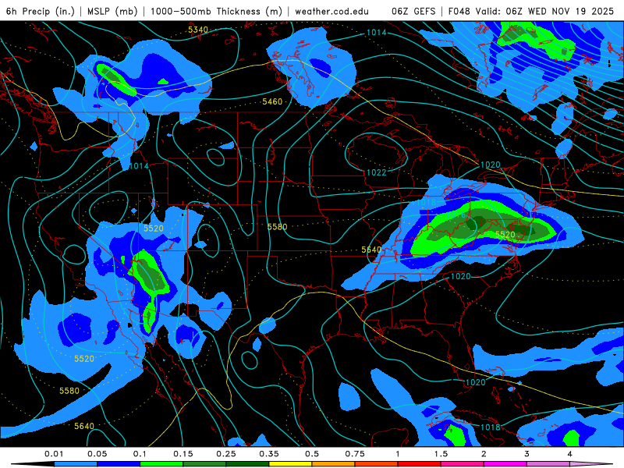
Task: Select the red 1 inch legend swatch
Action: (x=420, y=464)
